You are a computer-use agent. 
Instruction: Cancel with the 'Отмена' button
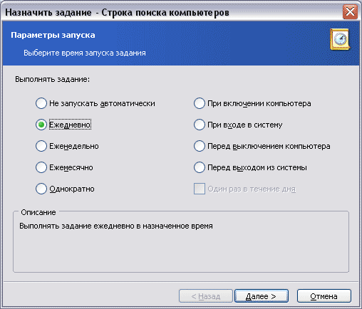(x=324, y=296)
